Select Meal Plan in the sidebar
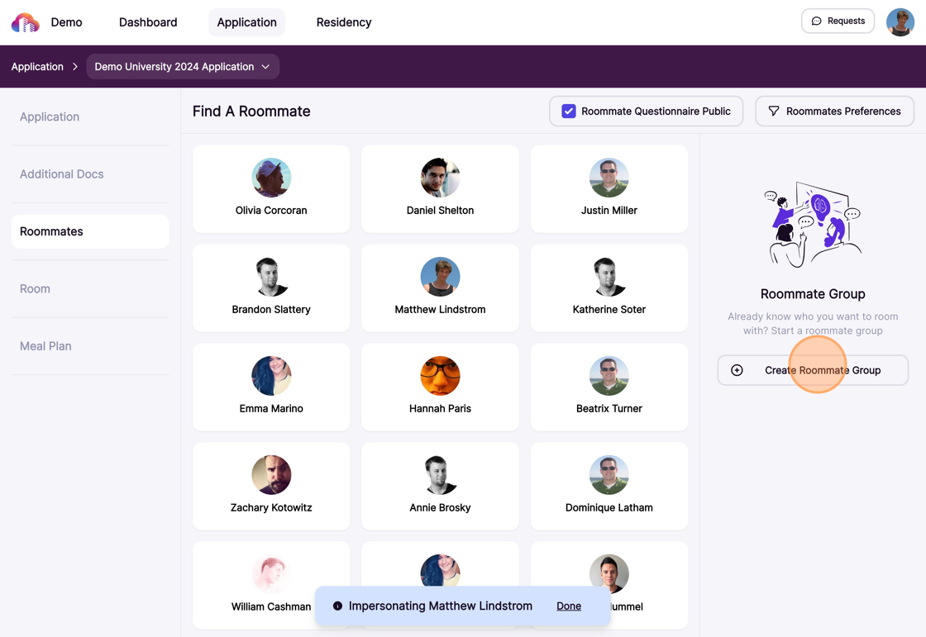Viewport: 926px width, 637px height. click(45, 346)
